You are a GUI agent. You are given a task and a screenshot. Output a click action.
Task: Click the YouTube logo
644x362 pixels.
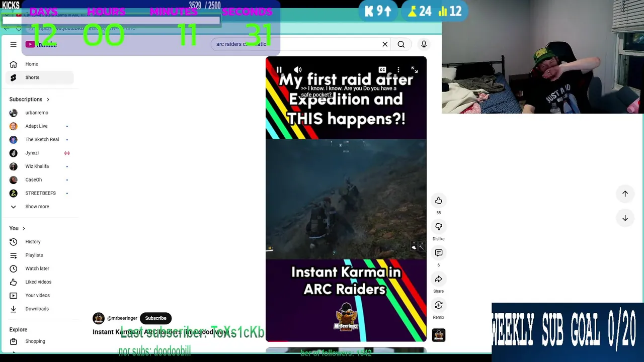41,44
